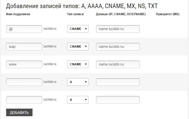The width and height of the screenshot is (189, 119).
Task: Open the CNAME type dropdown in wap row
Action: pos(78,47)
